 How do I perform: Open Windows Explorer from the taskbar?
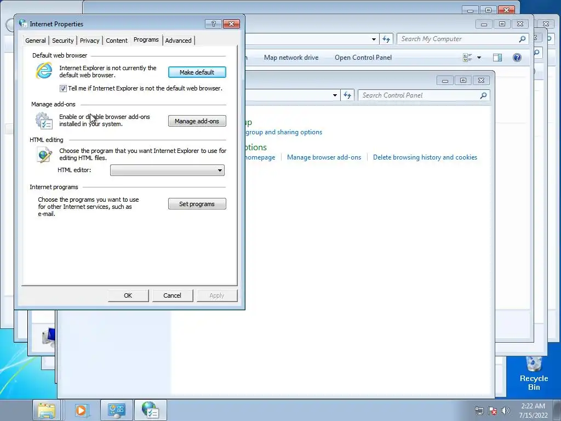click(47, 410)
